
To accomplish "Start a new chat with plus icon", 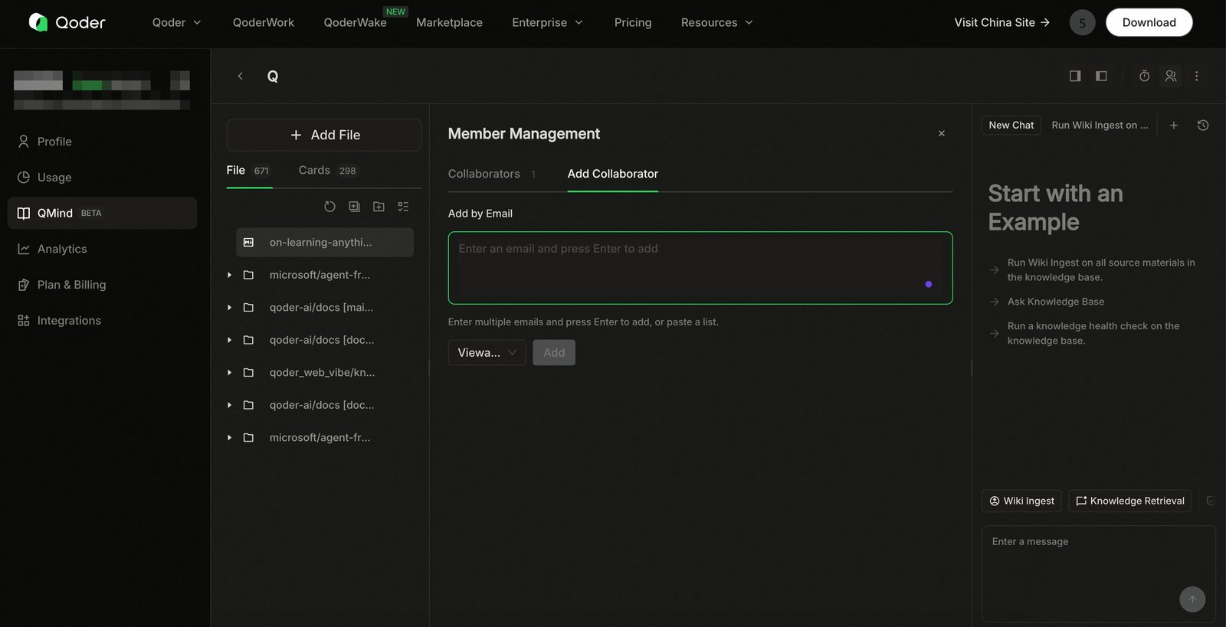I will [1173, 126].
